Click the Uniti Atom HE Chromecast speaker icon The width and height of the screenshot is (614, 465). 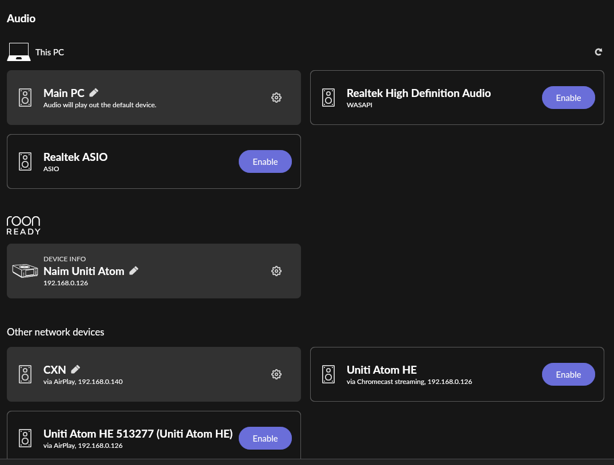pyautogui.click(x=328, y=374)
